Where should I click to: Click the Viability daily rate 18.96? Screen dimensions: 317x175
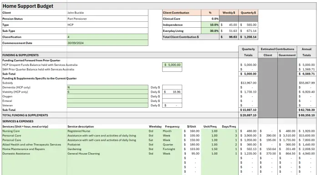point(172,92)
